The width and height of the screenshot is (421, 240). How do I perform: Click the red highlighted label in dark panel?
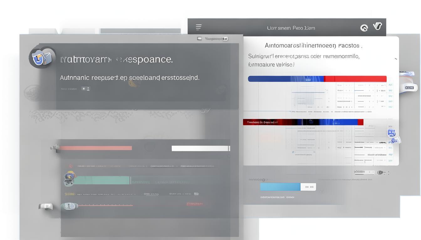click(x=195, y=204)
